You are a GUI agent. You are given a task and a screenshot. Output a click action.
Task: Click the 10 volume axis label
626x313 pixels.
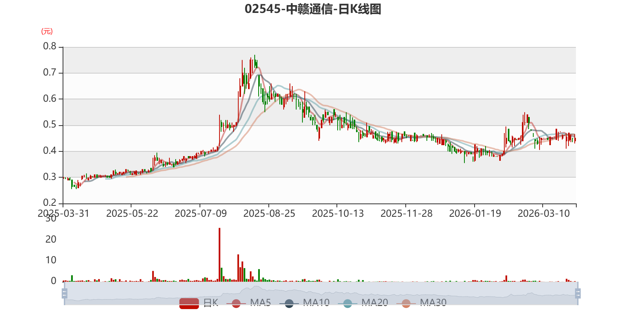(51, 260)
